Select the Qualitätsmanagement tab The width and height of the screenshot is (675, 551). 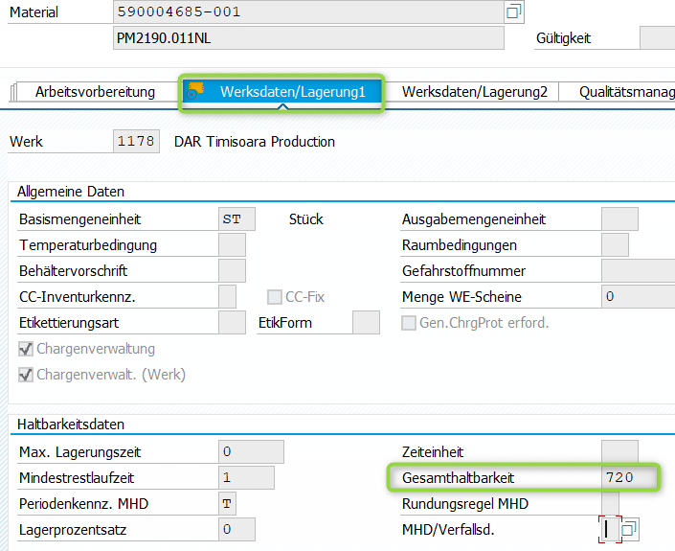[x=625, y=92]
